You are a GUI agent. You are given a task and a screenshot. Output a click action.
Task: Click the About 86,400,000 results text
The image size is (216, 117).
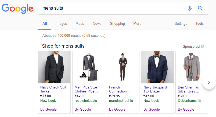pos(74,36)
